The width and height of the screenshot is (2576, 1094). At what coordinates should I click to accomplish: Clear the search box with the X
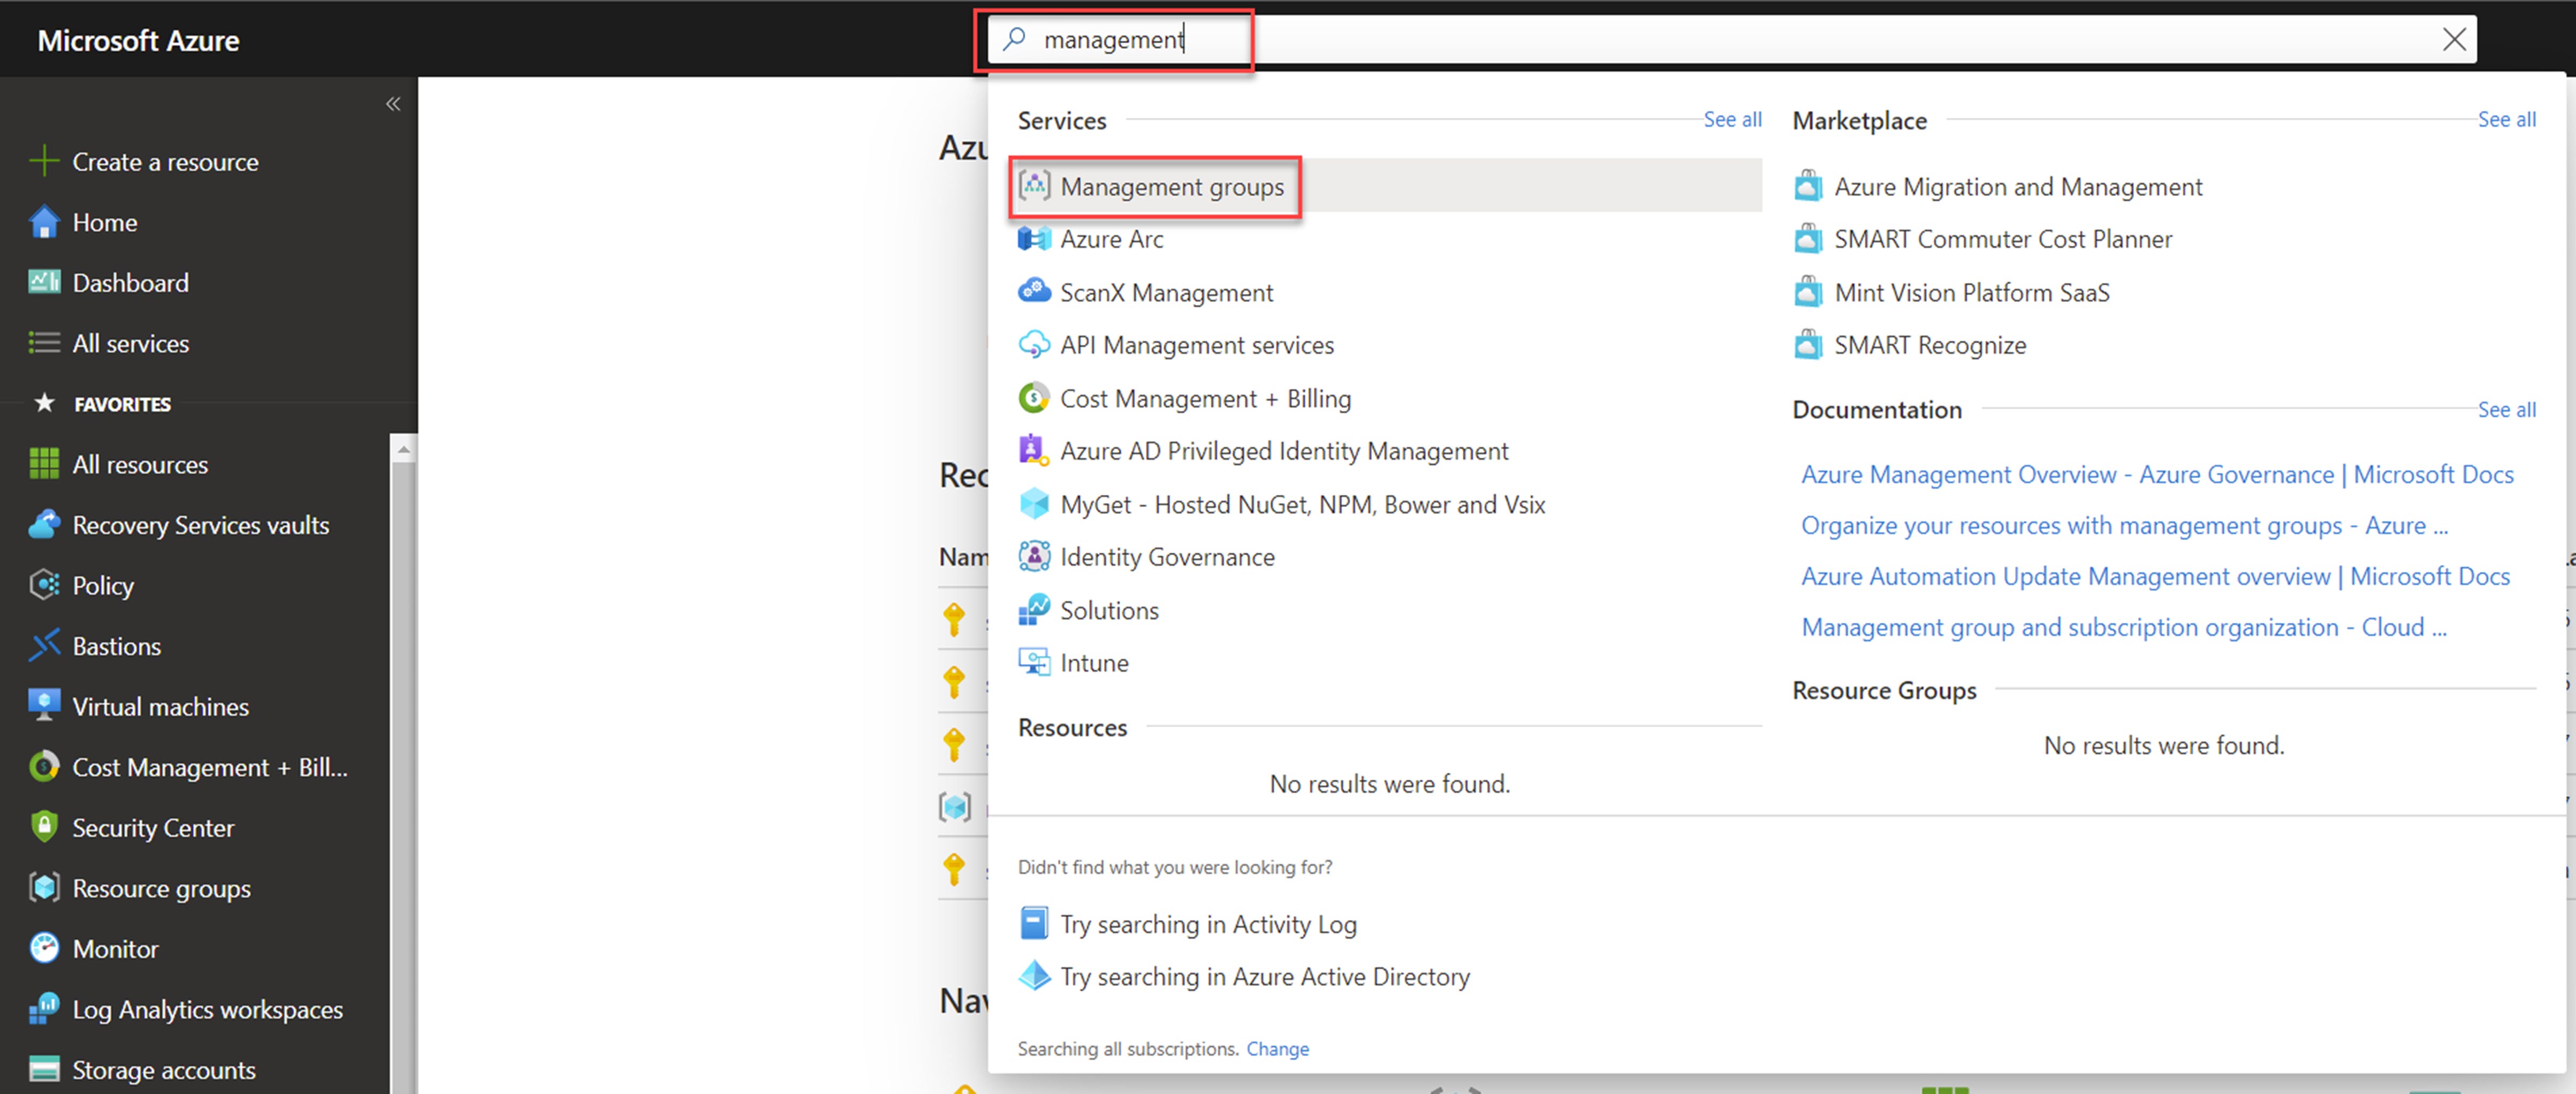2454,39
